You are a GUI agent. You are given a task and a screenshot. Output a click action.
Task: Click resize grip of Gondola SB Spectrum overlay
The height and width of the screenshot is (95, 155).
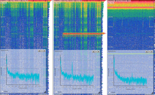click(x=99, y=92)
